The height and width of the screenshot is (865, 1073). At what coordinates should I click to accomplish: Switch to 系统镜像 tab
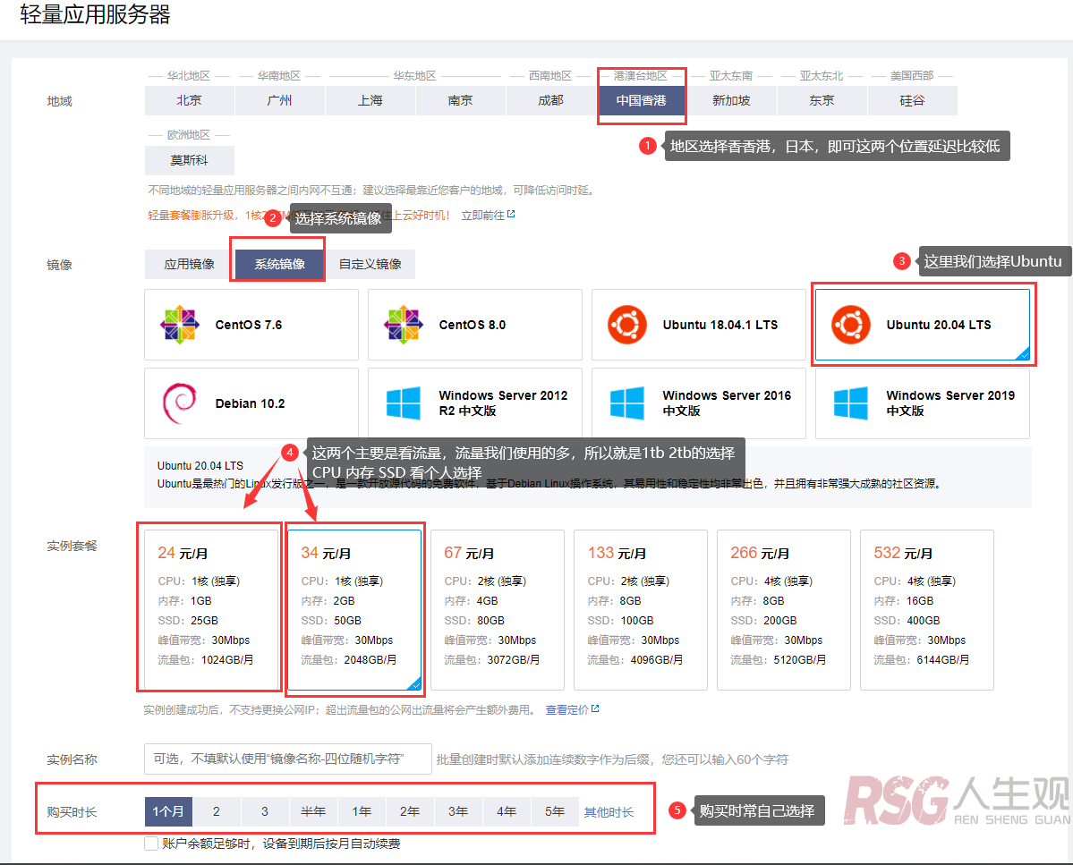click(279, 264)
